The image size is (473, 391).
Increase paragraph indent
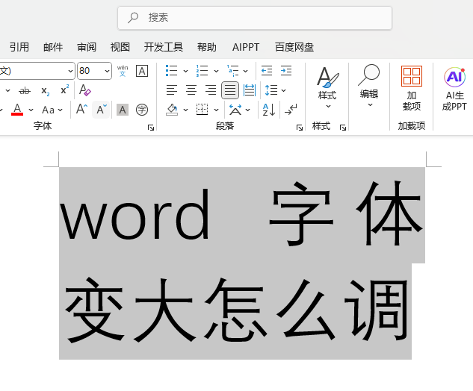click(x=286, y=71)
